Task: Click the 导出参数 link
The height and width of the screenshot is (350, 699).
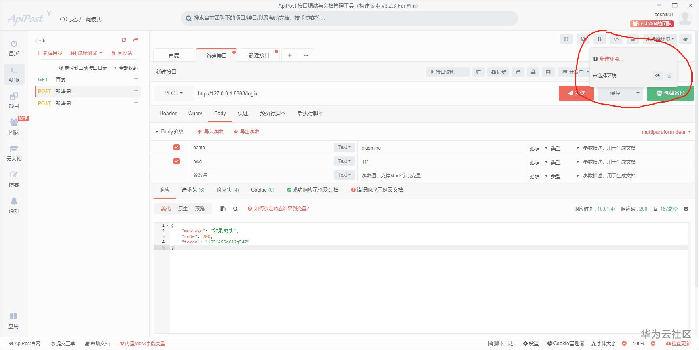Action: (246, 131)
